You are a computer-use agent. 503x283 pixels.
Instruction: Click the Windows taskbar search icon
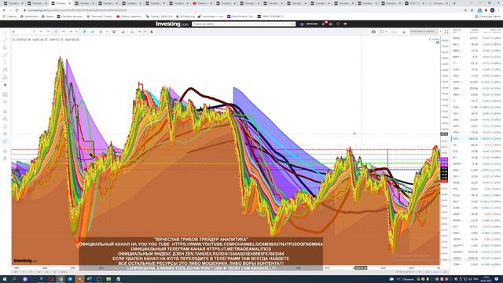coord(14,279)
